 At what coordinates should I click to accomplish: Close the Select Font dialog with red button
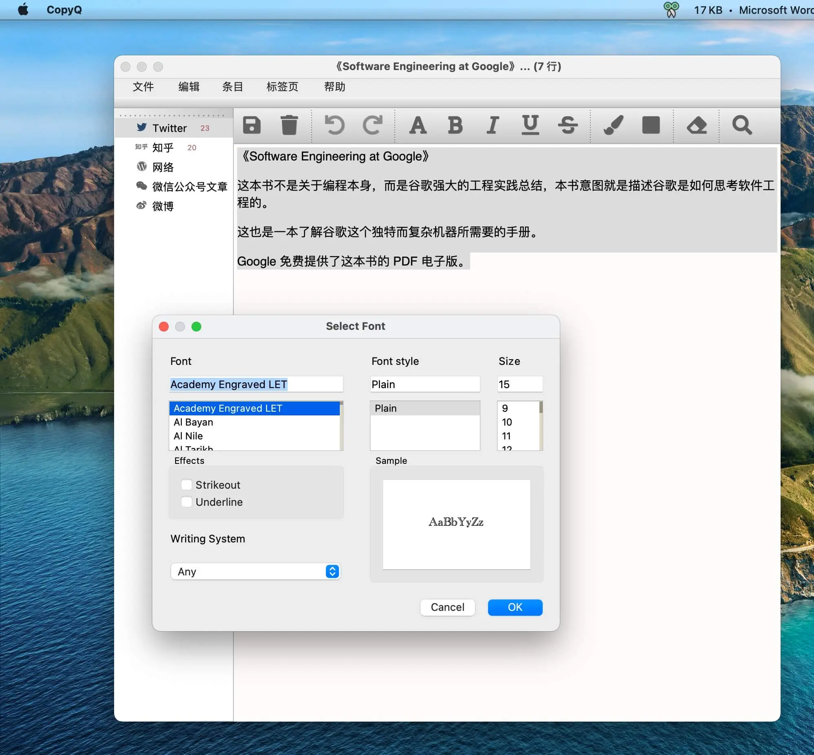tap(164, 327)
